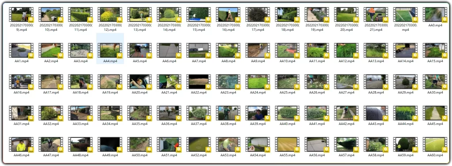The image size is (452, 166).
Task: Pick the AA59.mp4 round bush video icon
Action: (406, 145)
